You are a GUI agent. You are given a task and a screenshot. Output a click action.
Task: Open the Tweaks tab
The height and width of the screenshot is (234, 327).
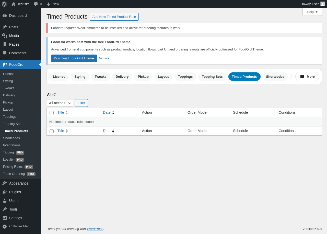point(101,76)
